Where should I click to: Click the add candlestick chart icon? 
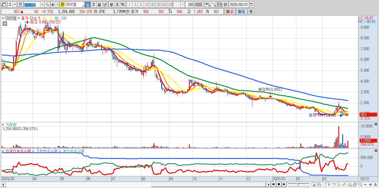[208, 5]
